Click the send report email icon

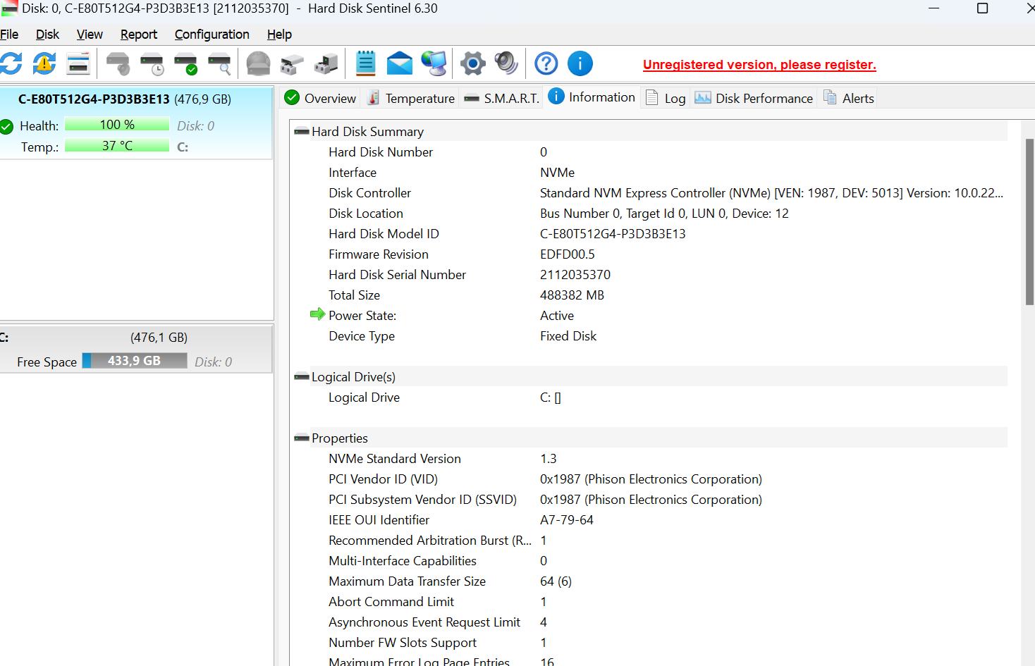click(400, 63)
